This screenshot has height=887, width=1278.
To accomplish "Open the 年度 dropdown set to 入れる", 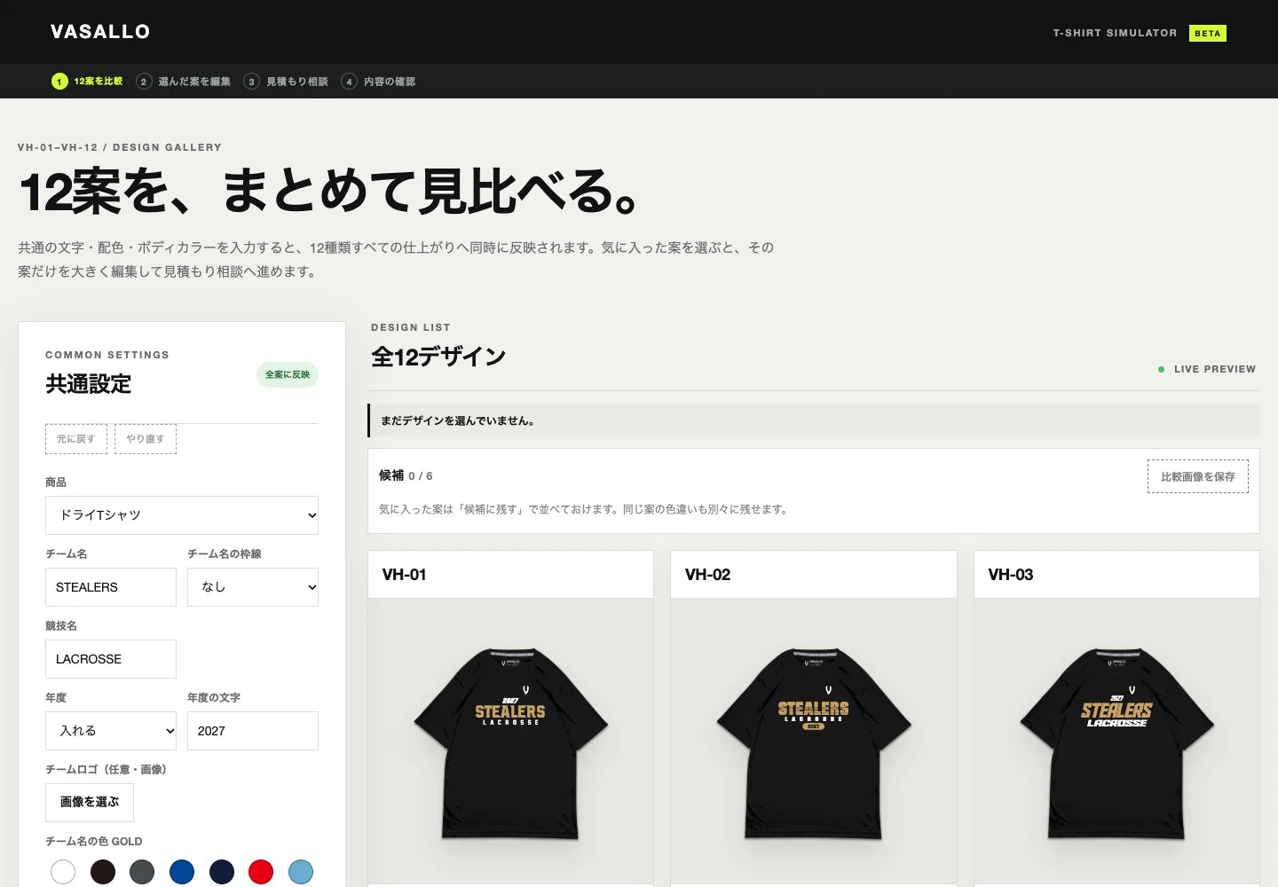I will [111, 731].
